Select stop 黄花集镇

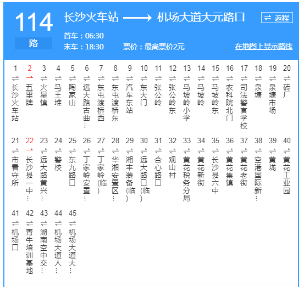pyautogui.click(x=230, y=171)
